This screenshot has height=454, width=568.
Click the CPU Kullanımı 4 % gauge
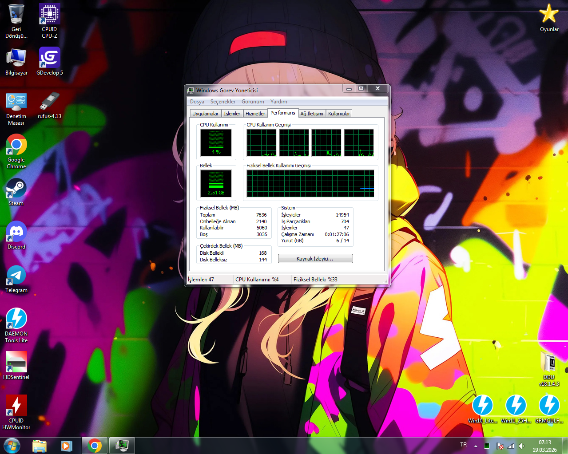tap(216, 142)
